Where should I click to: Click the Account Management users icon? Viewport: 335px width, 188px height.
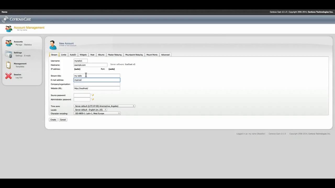[9, 28]
